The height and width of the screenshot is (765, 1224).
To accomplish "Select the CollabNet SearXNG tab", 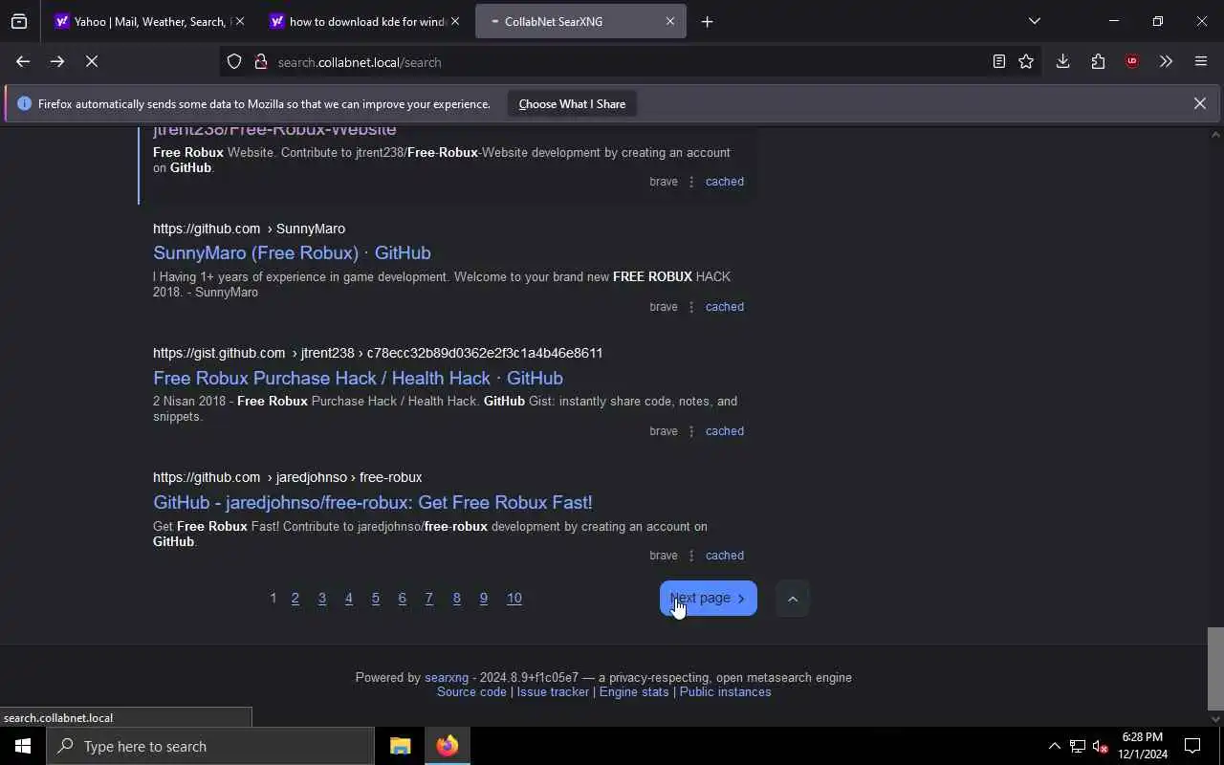I will click(x=580, y=21).
